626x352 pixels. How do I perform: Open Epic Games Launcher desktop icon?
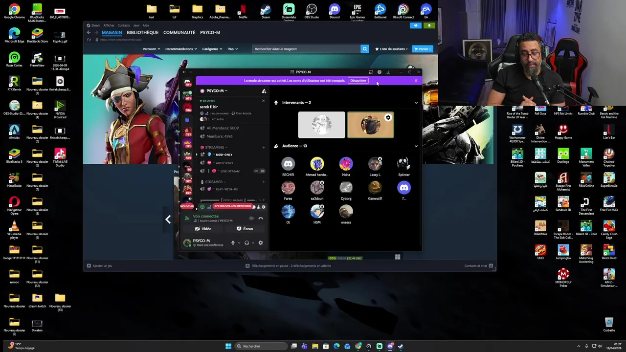coord(358,12)
